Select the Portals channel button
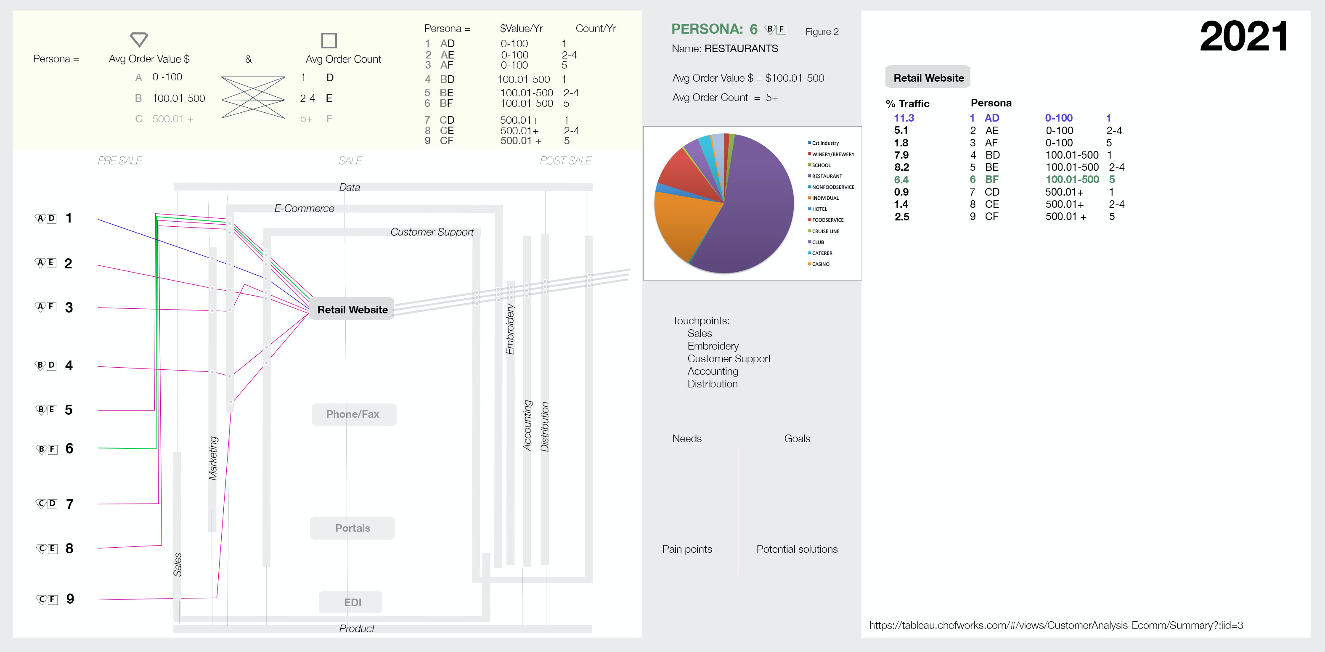 tap(353, 528)
